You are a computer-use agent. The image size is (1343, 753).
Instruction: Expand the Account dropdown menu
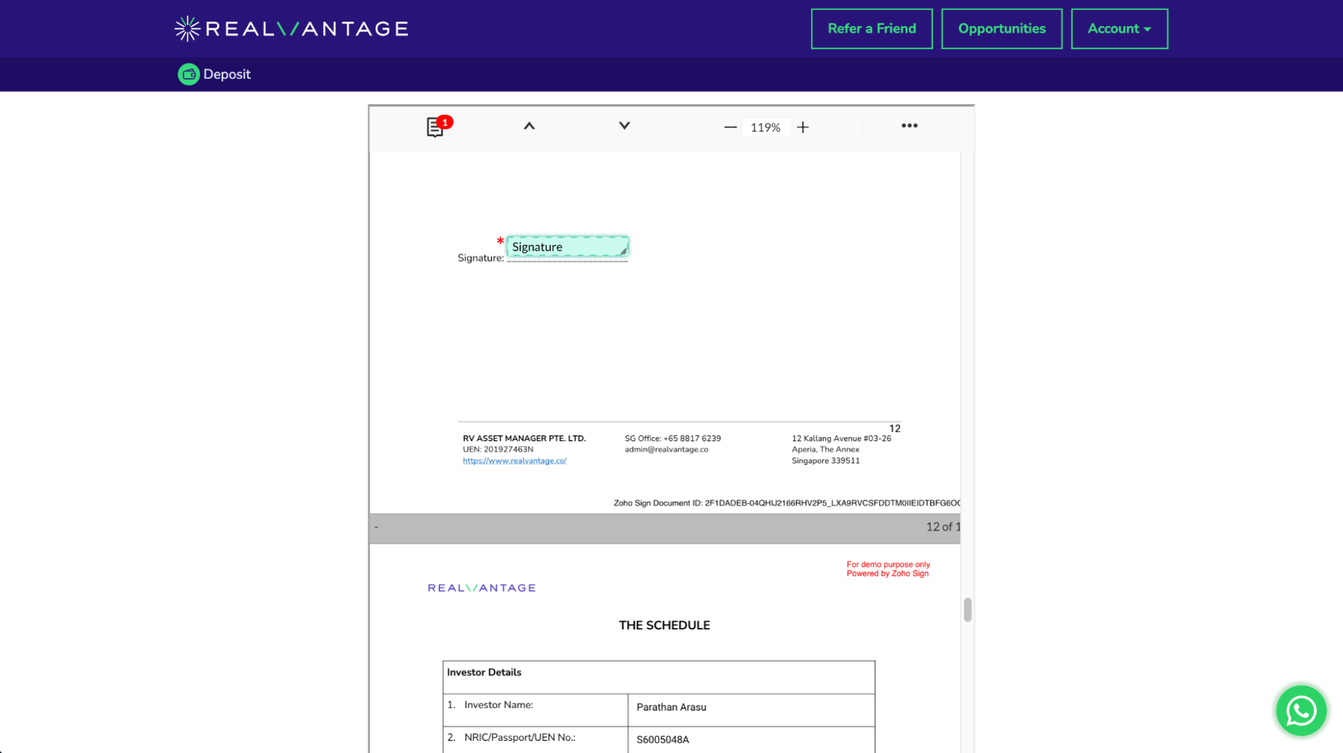(x=1119, y=28)
